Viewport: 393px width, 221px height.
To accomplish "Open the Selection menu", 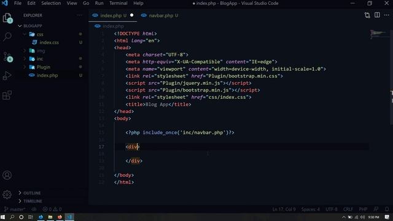I will 51,3.
